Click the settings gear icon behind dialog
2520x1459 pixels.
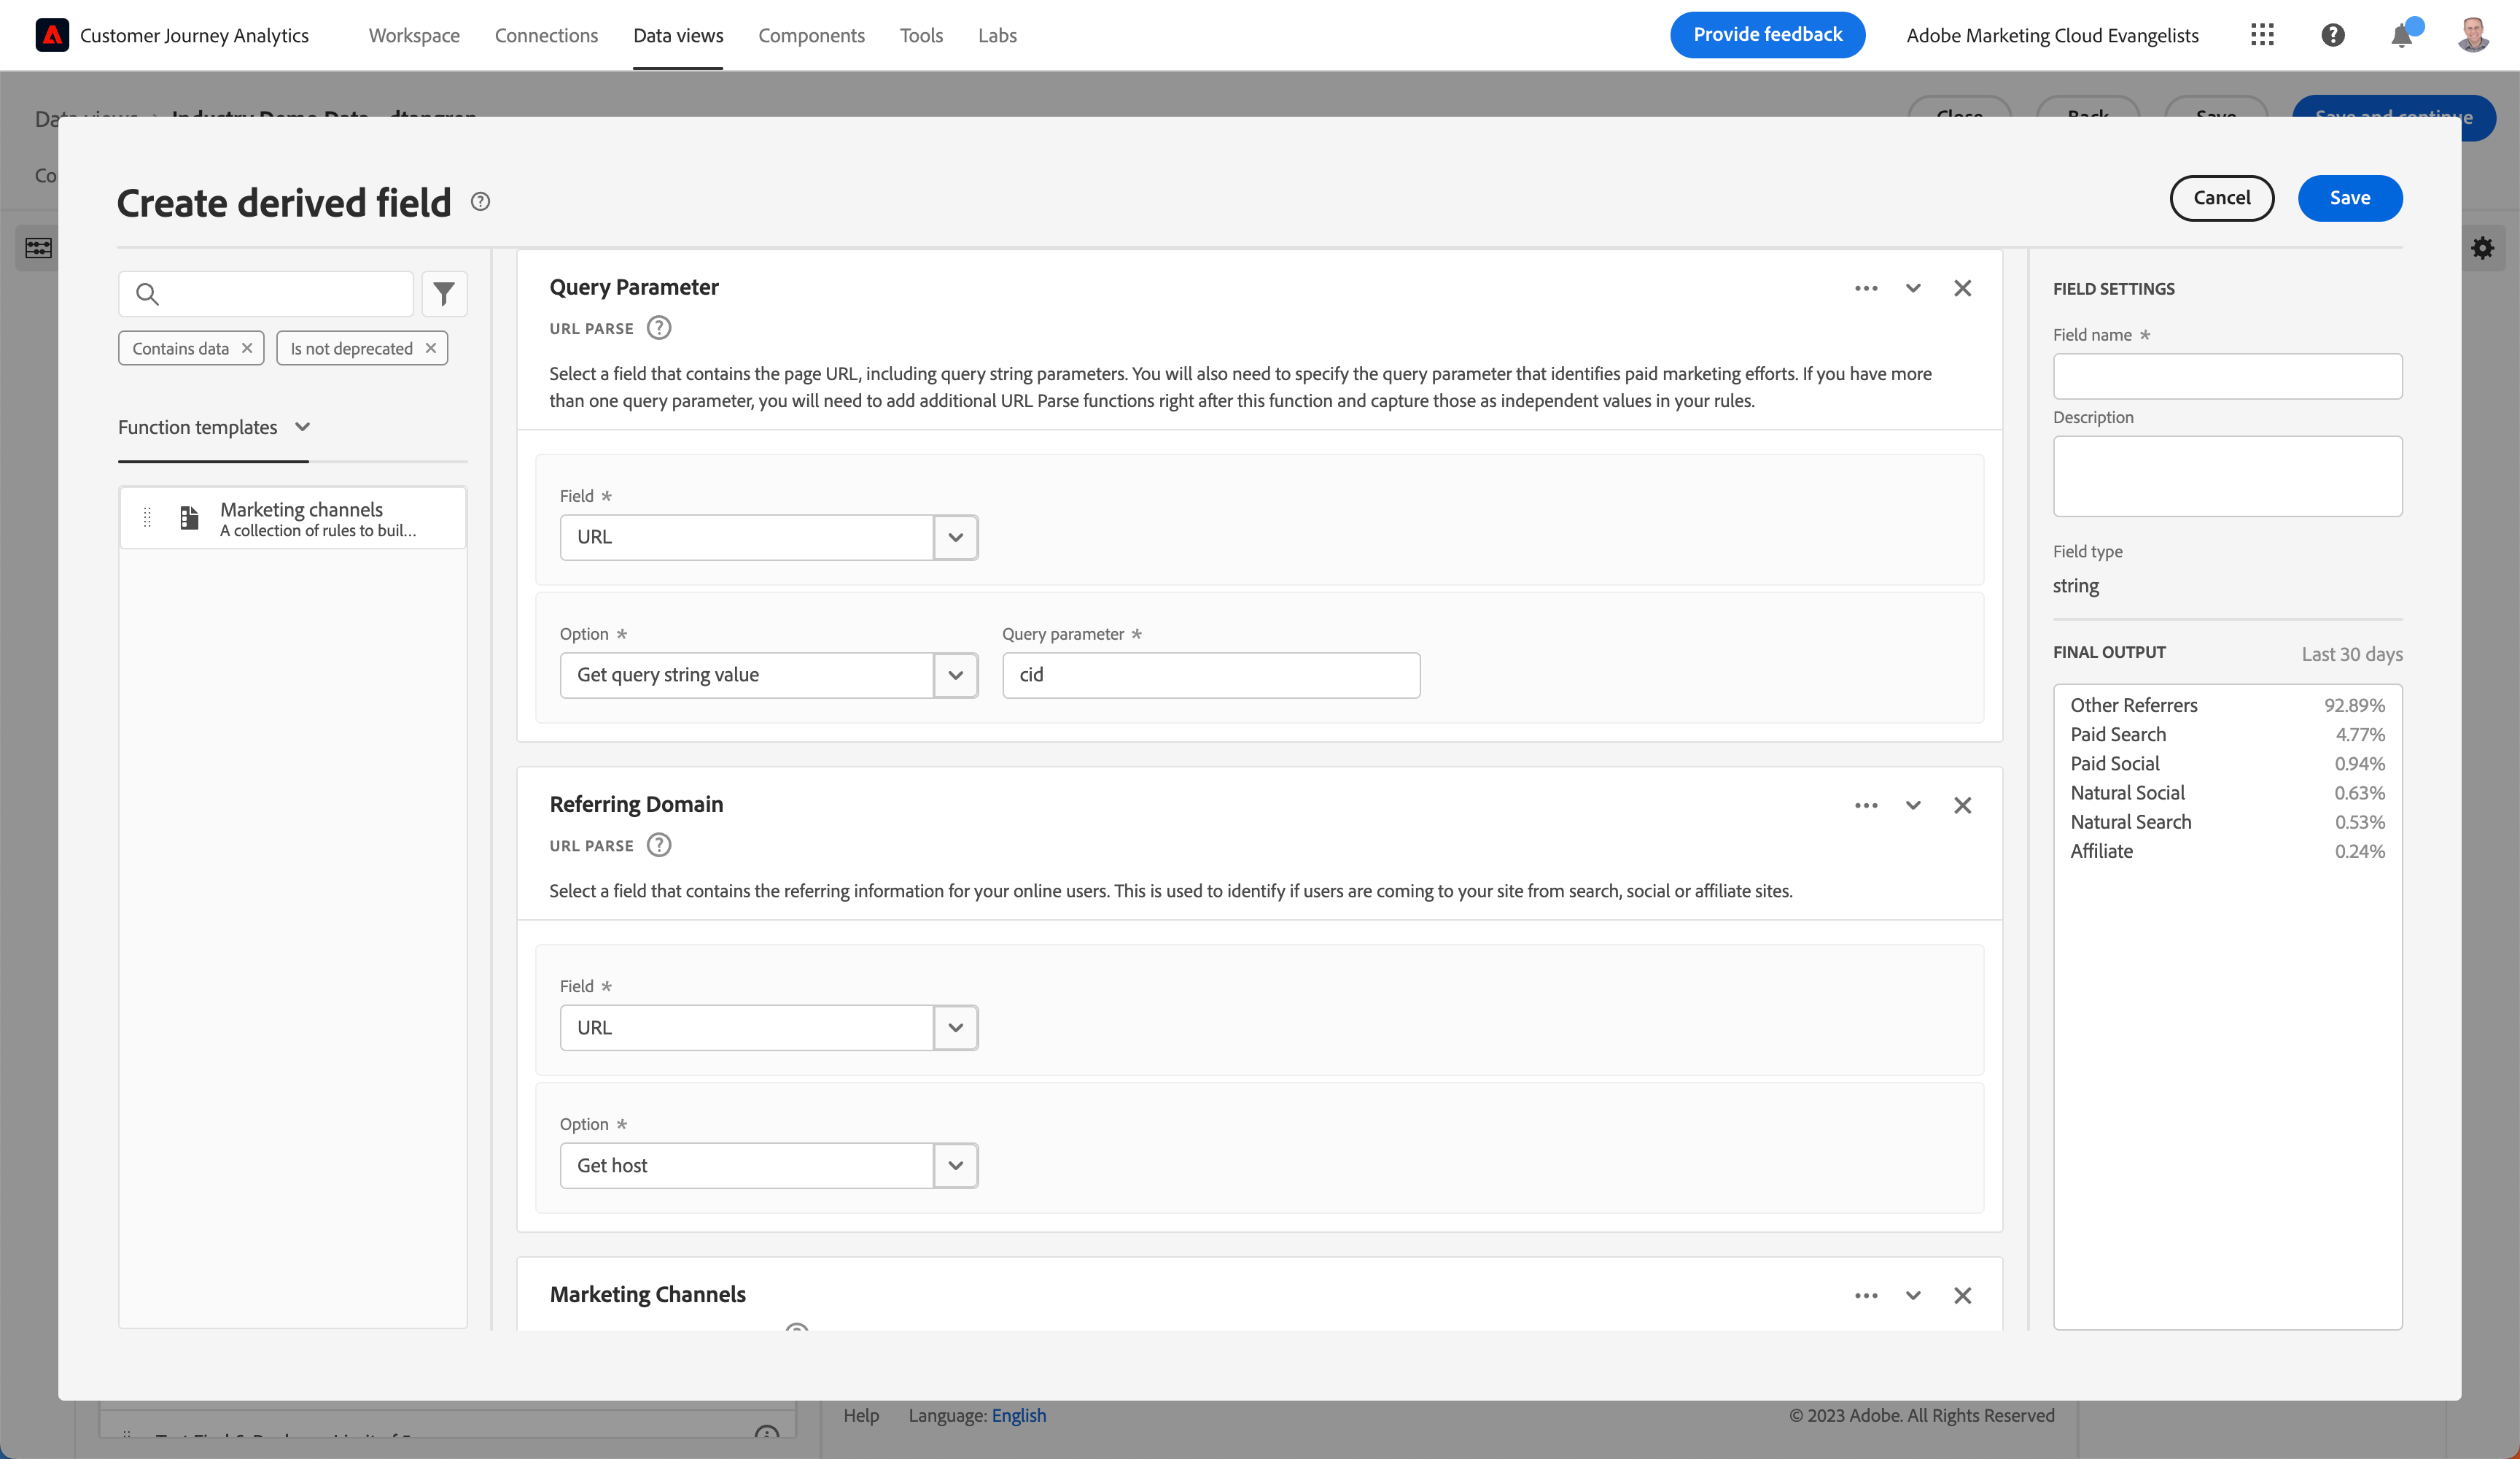pyautogui.click(x=2483, y=248)
